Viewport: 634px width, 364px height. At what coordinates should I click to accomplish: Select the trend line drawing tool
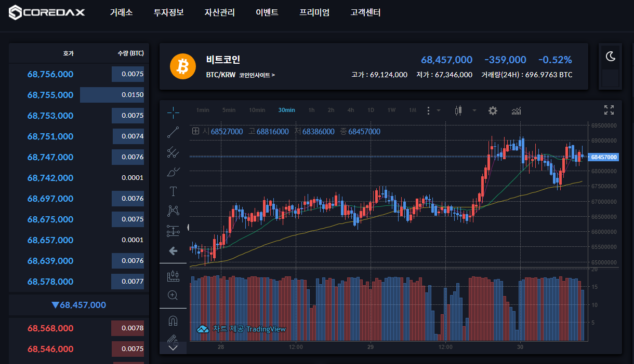click(173, 132)
